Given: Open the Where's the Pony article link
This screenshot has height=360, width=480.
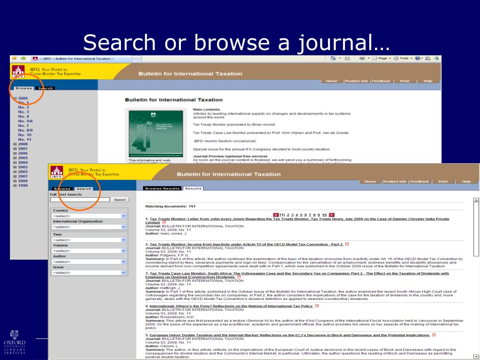Looking at the screenshot, I should 231,306.
